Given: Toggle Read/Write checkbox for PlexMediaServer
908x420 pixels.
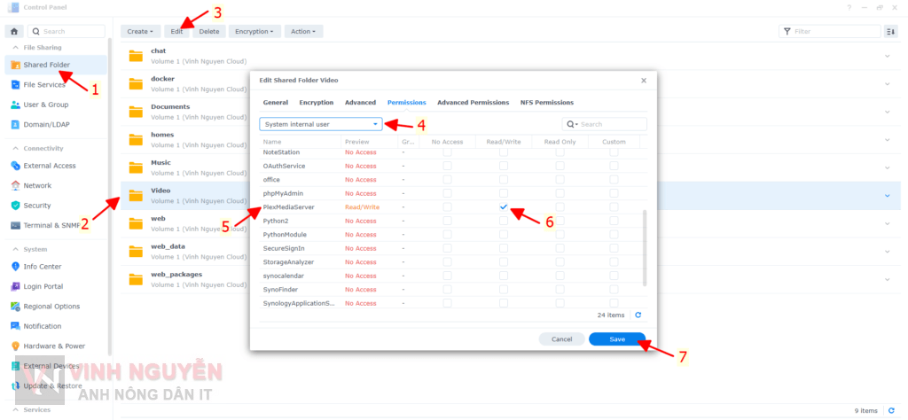Looking at the screenshot, I should 504,206.
